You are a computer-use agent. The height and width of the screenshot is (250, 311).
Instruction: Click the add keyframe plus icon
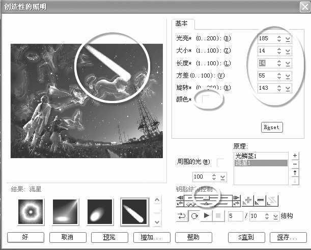point(249,201)
